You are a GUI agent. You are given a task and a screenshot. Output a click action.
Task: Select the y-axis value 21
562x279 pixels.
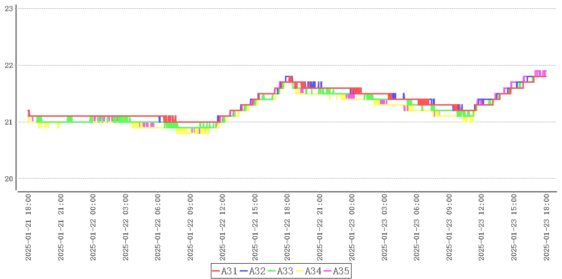click(x=8, y=122)
